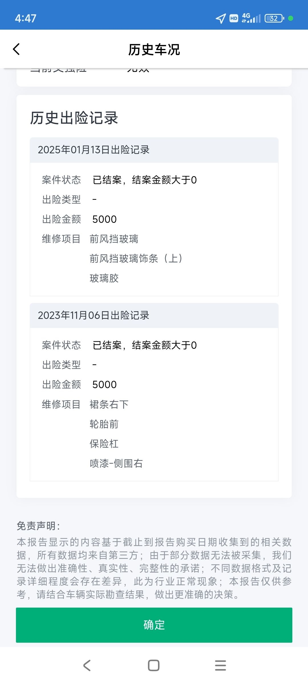Screen dimensions: 308x684
Task: Tap the 裙条右下 repair item
Action: point(109,404)
